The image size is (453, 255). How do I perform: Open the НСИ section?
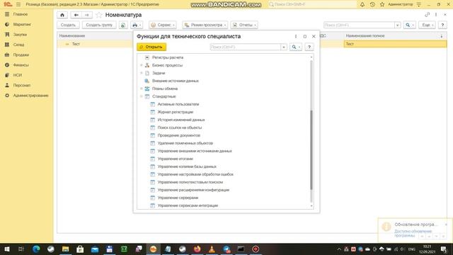(17, 75)
